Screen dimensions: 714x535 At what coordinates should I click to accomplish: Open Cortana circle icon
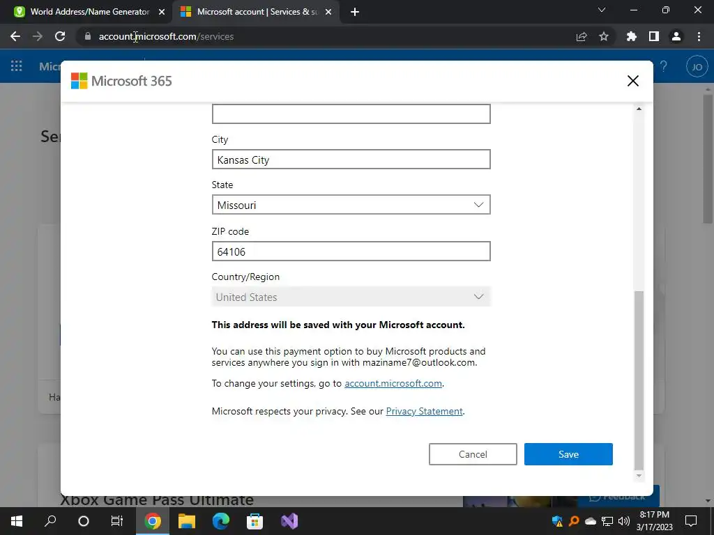point(84,521)
